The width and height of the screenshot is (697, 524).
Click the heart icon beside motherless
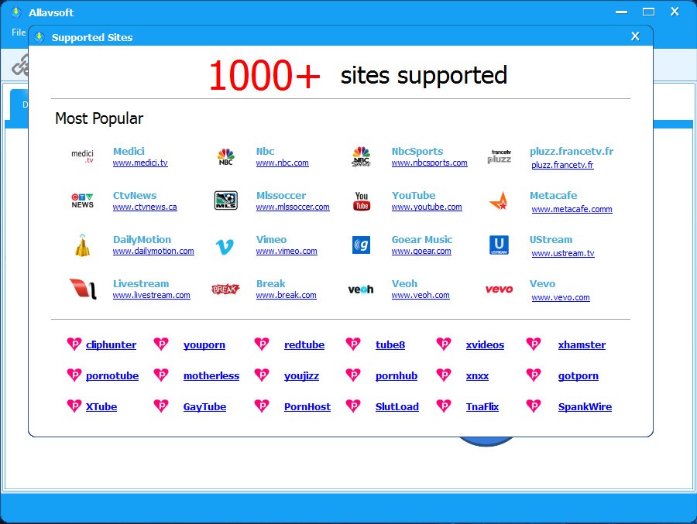(161, 375)
